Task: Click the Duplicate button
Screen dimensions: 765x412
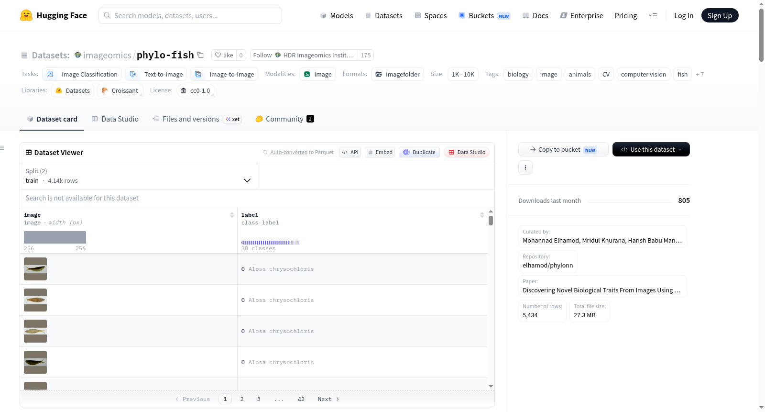Action: [x=419, y=152]
